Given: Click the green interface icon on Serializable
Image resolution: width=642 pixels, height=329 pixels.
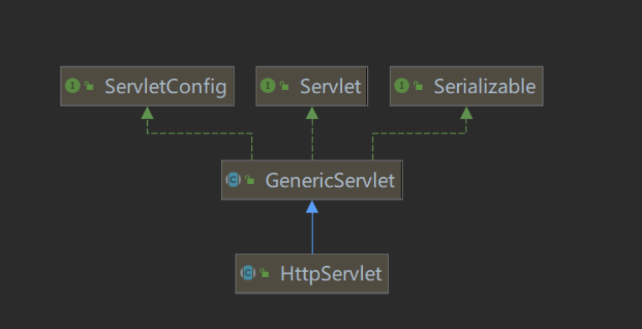Looking at the screenshot, I should click(x=402, y=86).
